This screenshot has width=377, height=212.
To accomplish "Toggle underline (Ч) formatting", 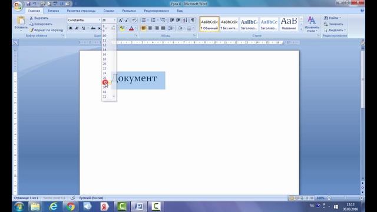I will pos(83,28).
